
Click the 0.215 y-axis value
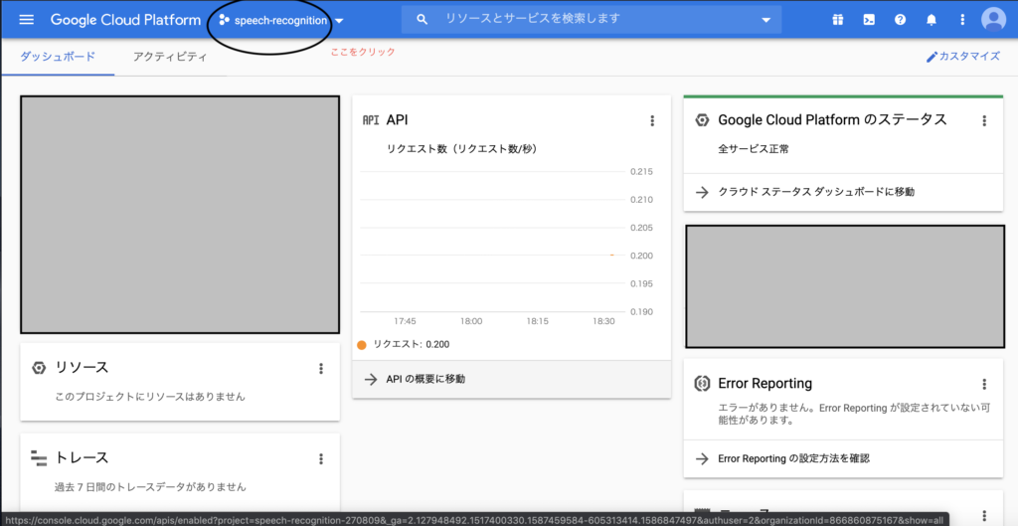[641, 172]
